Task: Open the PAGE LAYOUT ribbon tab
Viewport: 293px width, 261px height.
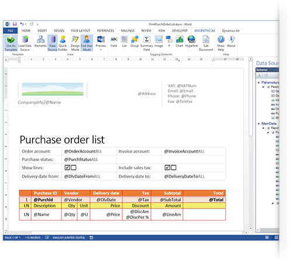Action: pyautogui.click(x=81, y=31)
